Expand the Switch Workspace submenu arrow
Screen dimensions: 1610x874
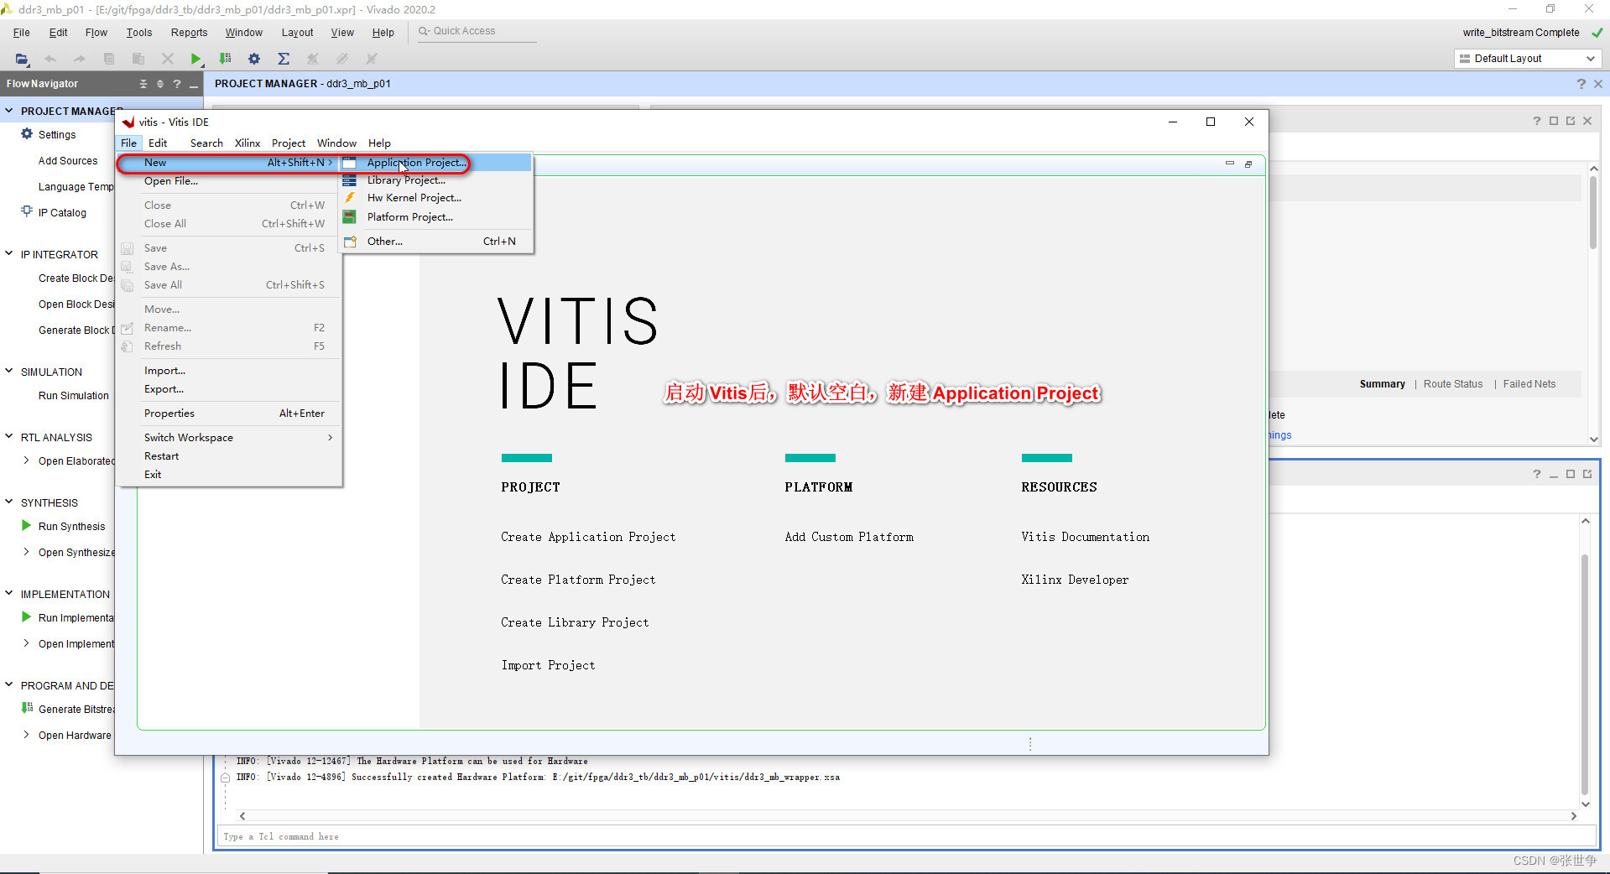[x=331, y=437]
